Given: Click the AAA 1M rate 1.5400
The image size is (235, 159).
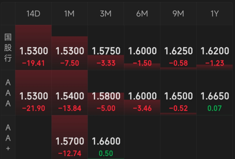Looking at the screenshot, I should point(70,96).
